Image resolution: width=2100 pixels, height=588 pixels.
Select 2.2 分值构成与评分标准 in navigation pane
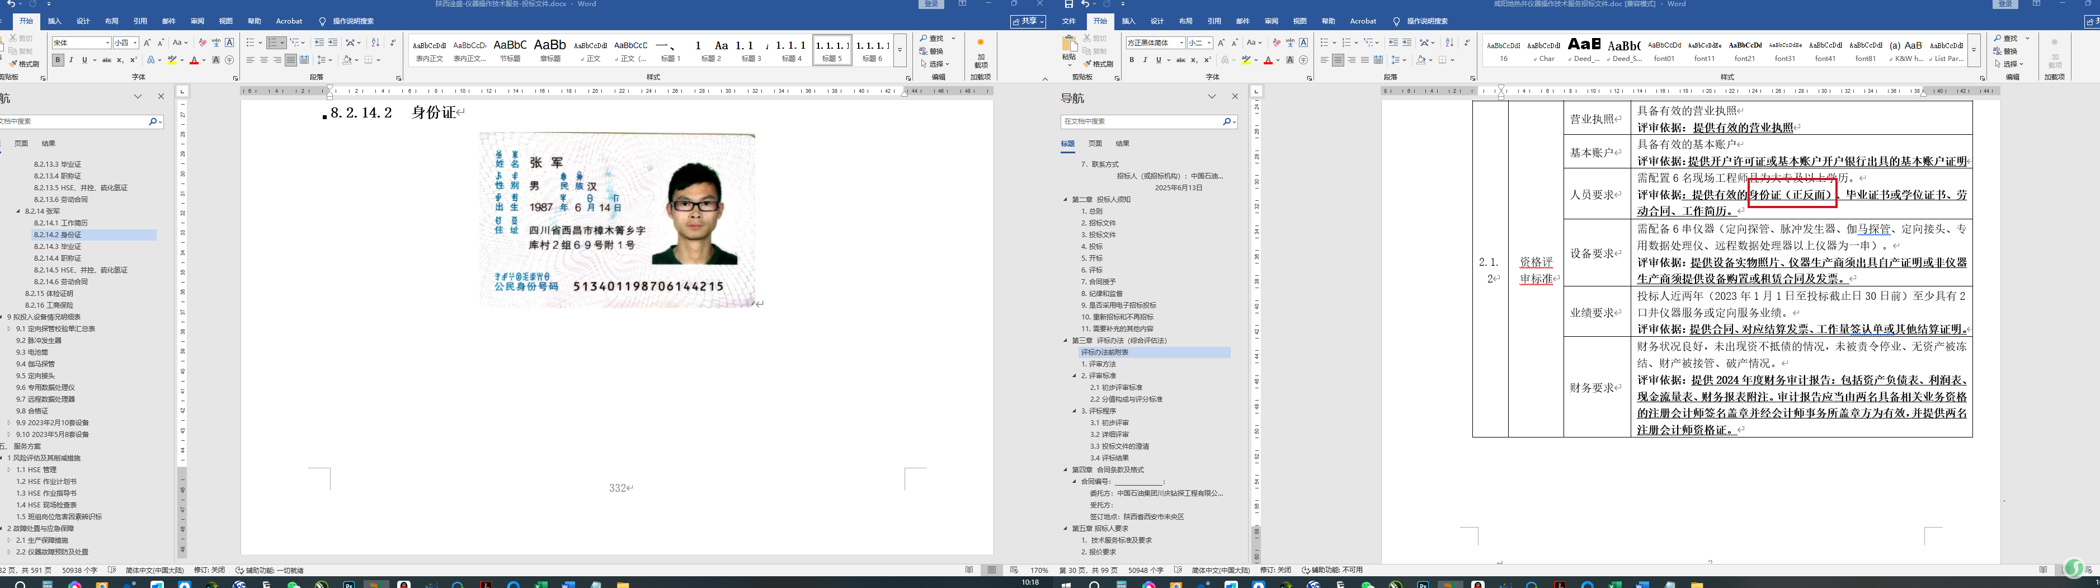1126,399
